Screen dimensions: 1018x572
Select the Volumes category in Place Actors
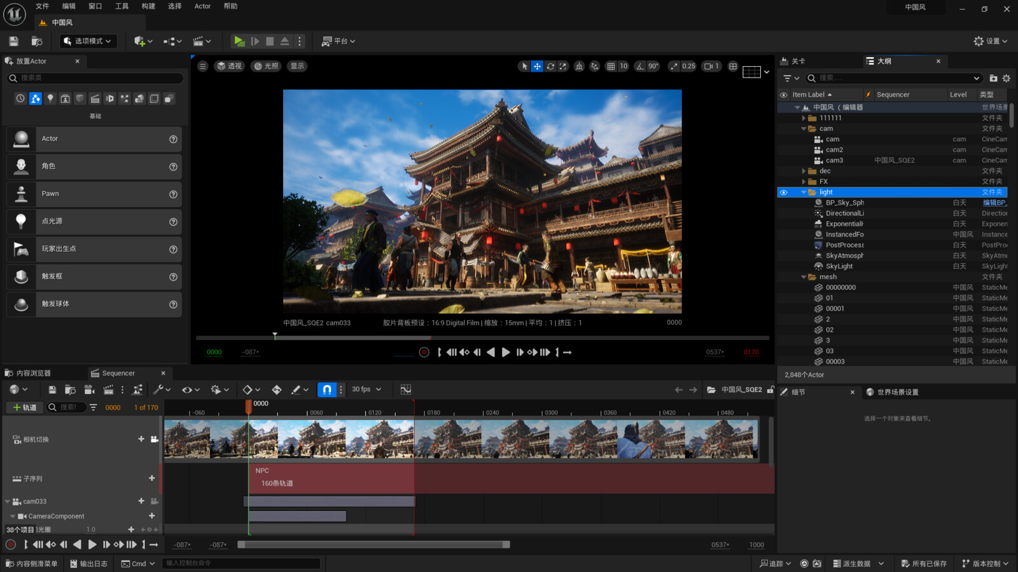click(x=154, y=99)
